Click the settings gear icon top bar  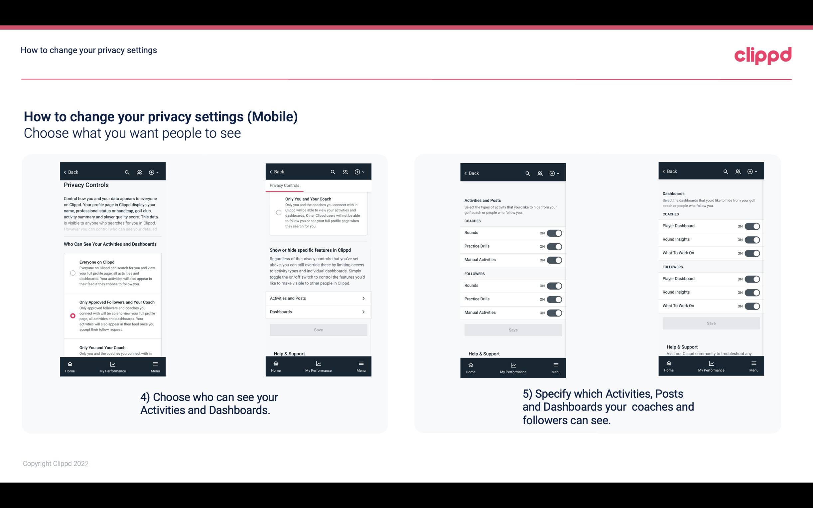tap(152, 172)
